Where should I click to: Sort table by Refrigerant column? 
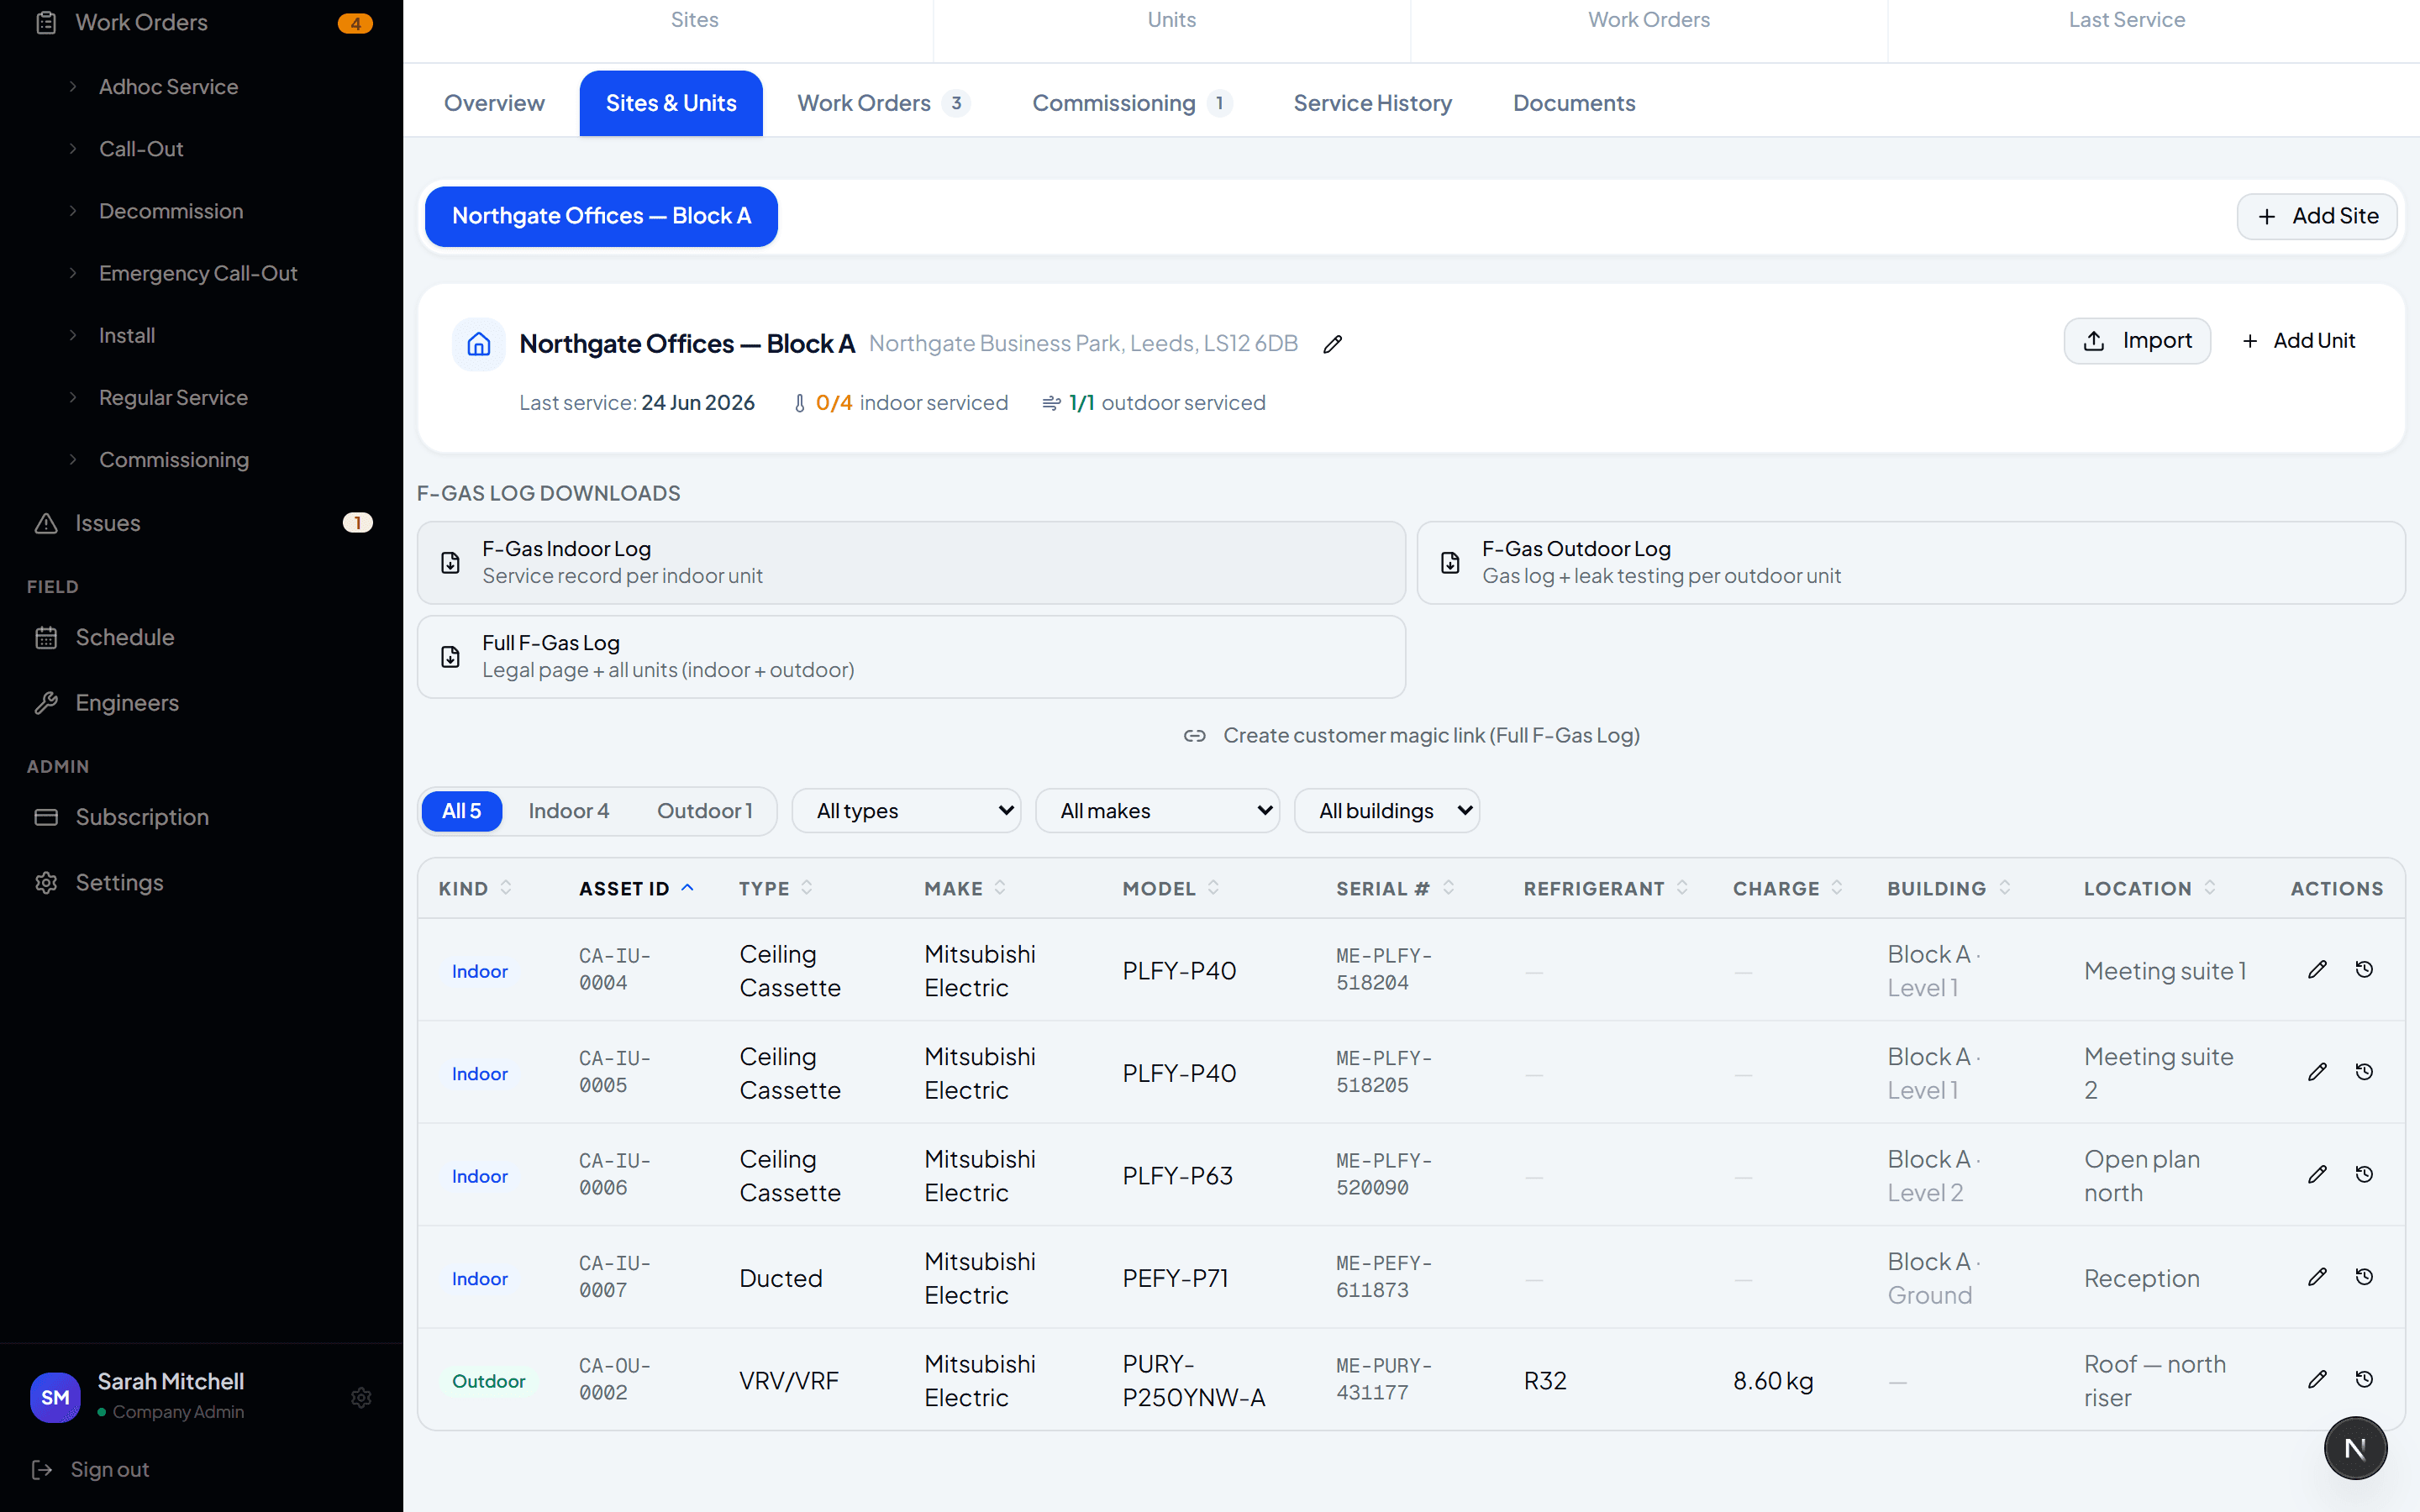[1606, 888]
